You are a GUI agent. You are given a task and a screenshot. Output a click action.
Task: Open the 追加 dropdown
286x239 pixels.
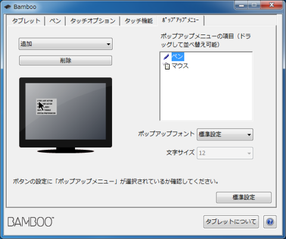66,44
